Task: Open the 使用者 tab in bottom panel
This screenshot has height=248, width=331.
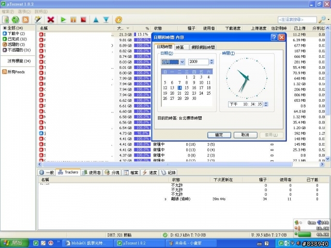Action: pyautogui.click(x=92, y=173)
